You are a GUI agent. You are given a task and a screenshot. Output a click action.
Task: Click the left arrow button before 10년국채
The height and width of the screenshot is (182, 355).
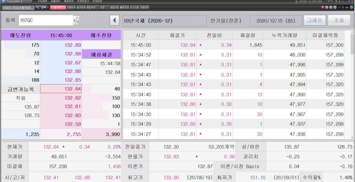[114, 21]
